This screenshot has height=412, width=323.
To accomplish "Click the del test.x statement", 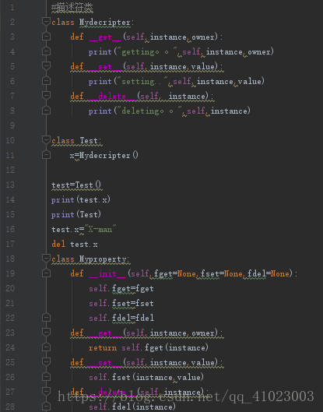I will [75, 244].
